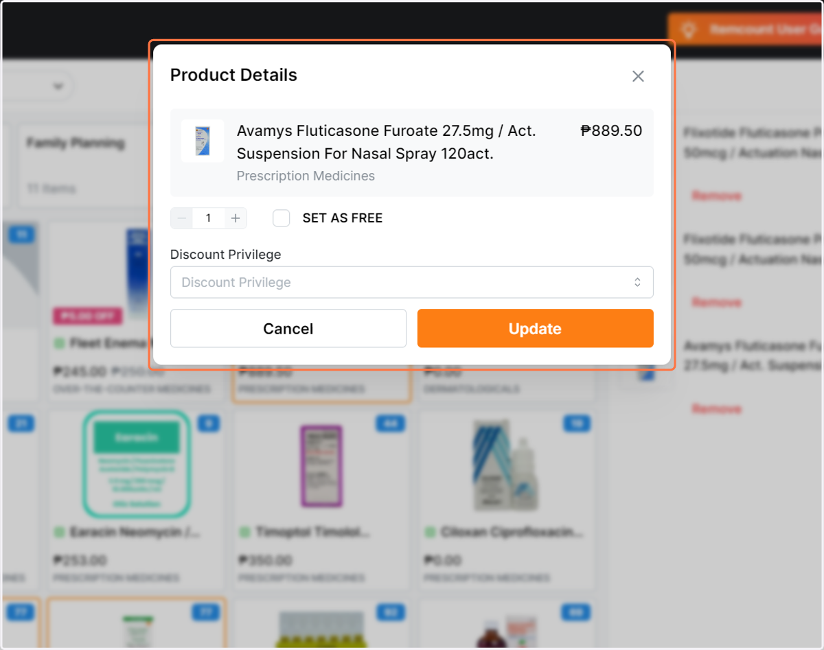This screenshot has width=824, height=650.
Task: Click the Remcount User Guide lightbulb icon
Action: point(689,30)
